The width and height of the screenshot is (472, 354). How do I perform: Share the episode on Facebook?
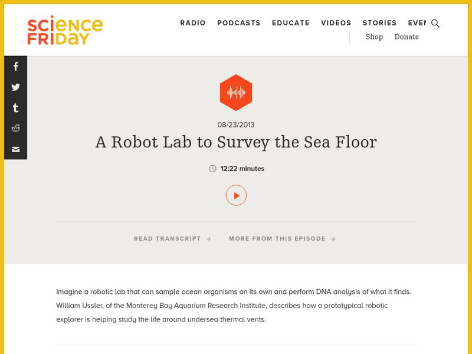16,67
